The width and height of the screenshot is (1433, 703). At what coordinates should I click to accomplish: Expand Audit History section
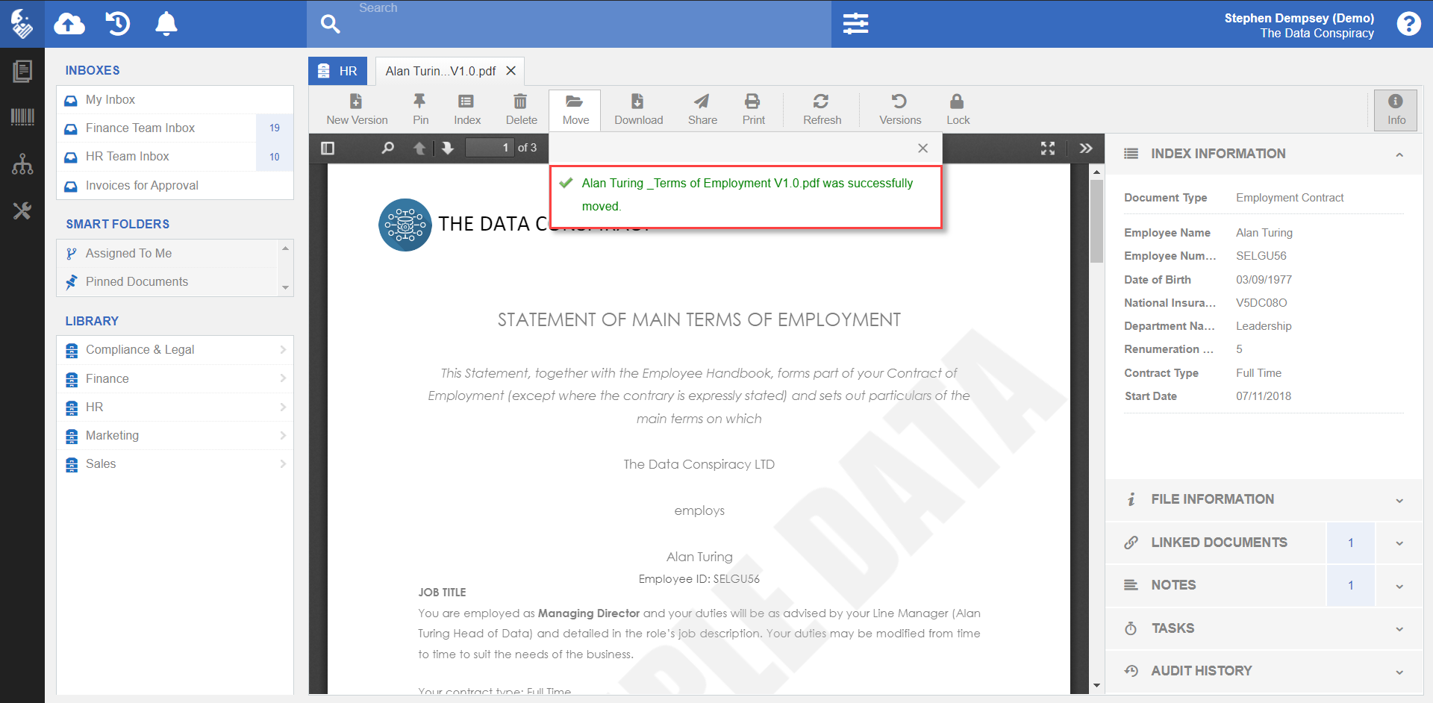click(x=1399, y=672)
